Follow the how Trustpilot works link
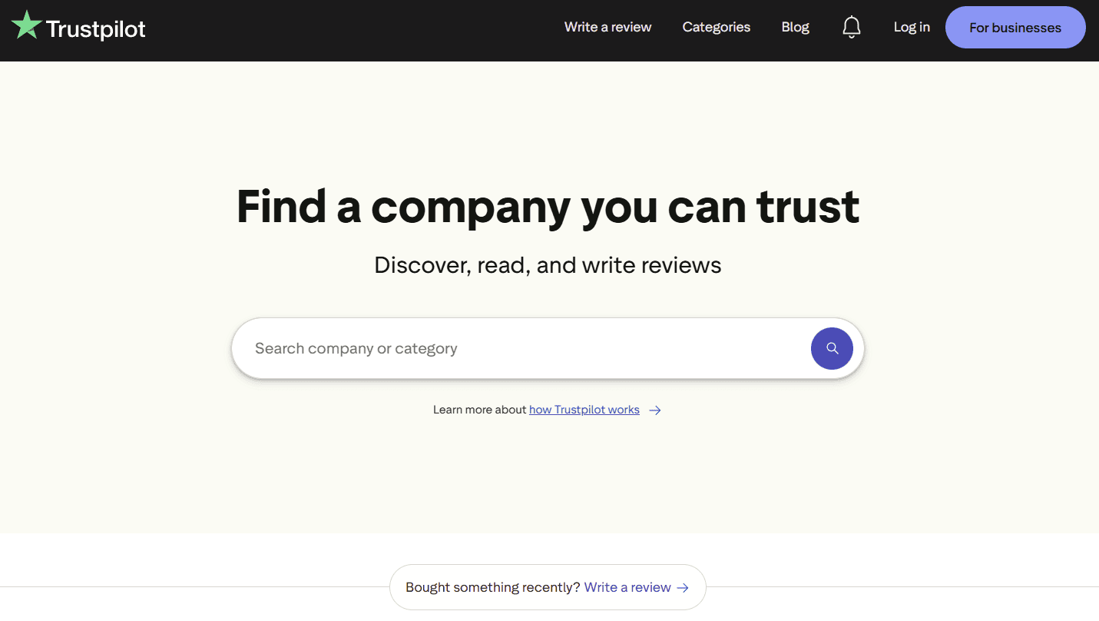1099x621 pixels. pyautogui.click(x=584, y=410)
